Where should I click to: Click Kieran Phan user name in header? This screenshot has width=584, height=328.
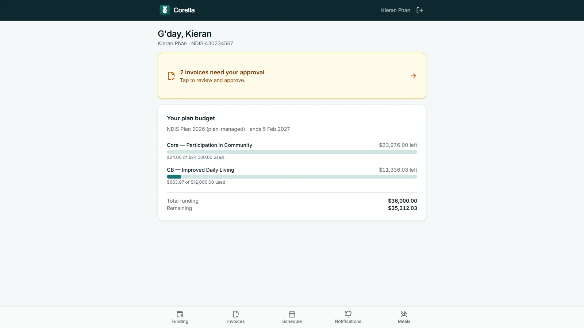click(x=396, y=10)
